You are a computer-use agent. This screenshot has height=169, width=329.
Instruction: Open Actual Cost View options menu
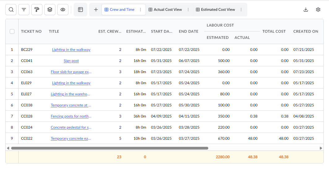188,10
